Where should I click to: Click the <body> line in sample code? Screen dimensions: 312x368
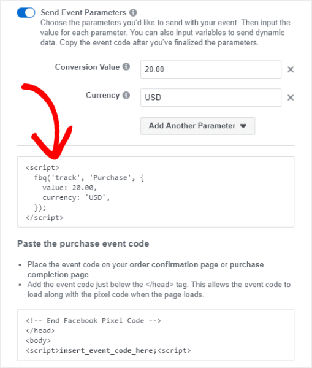[38, 340]
